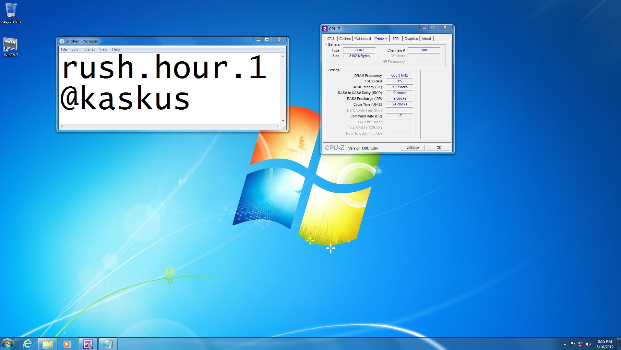Open the Recycle Bin desktop icon

point(11,13)
